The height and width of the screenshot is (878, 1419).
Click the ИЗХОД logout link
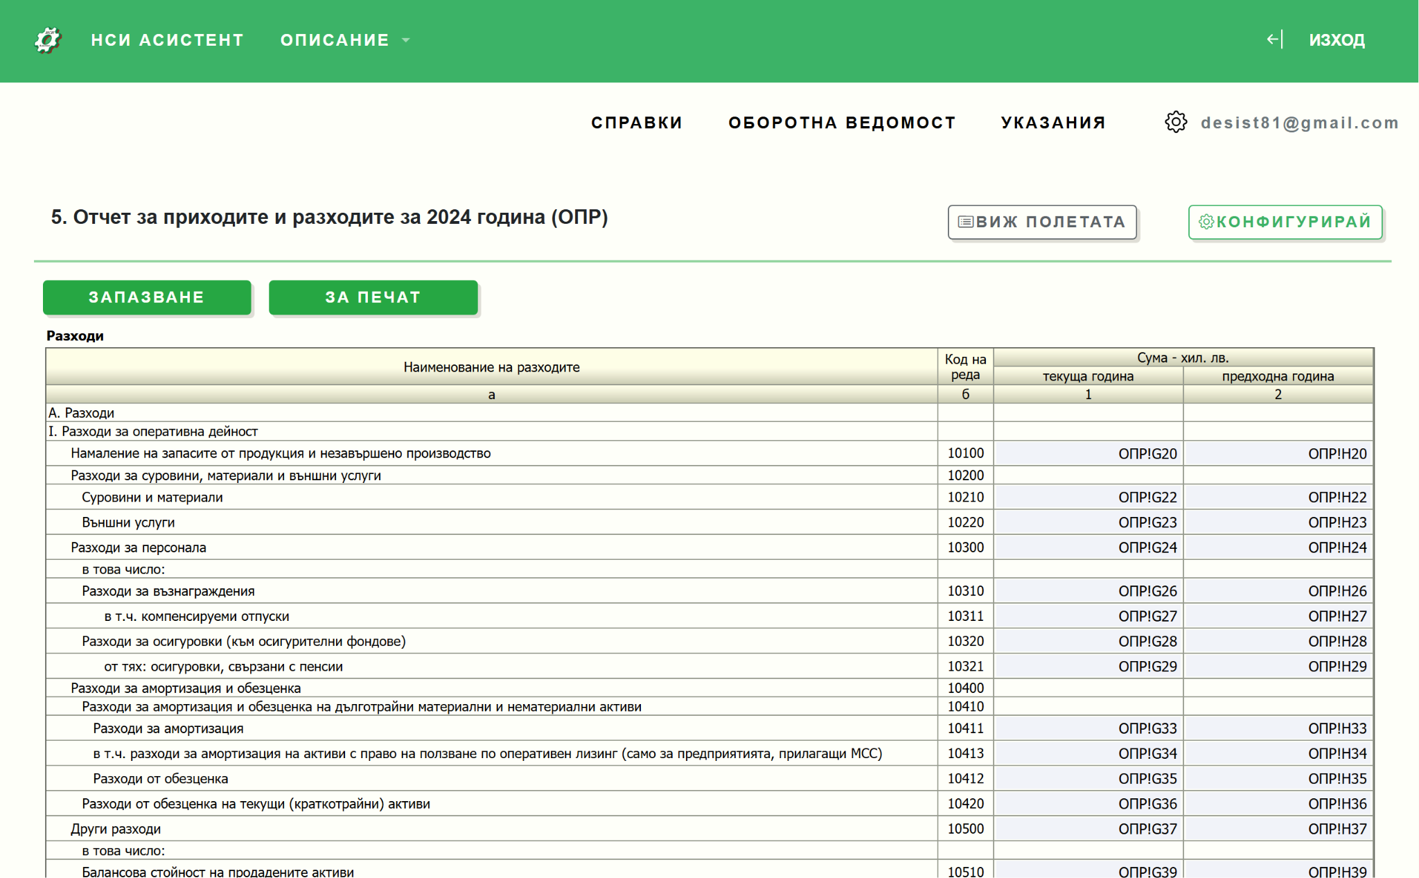point(1337,40)
